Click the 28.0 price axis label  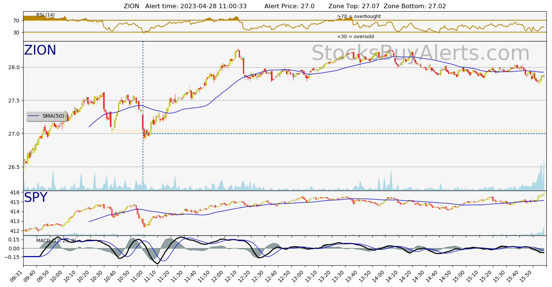click(15, 67)
